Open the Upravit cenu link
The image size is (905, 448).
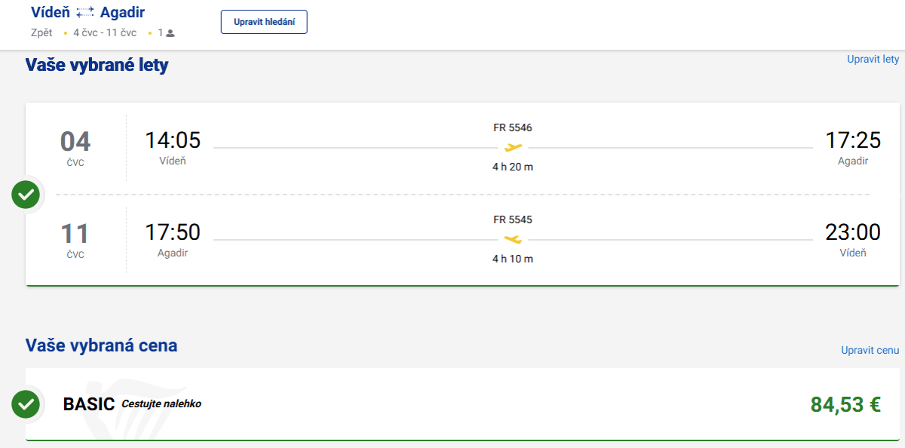pos(870,351)
